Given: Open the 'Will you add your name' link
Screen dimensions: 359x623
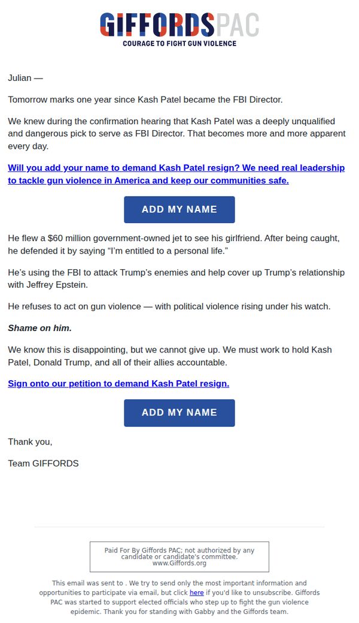Looking at the screenshot, I should (x=176, y=174).
